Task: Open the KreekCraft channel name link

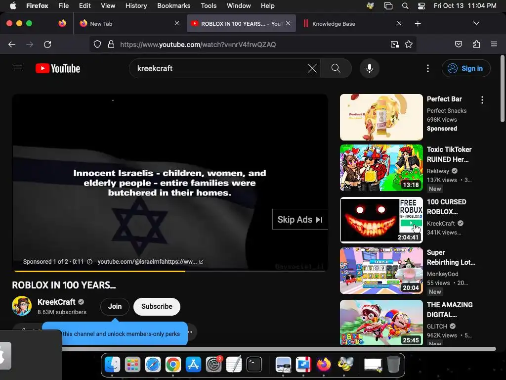Action: pos(56,302)
